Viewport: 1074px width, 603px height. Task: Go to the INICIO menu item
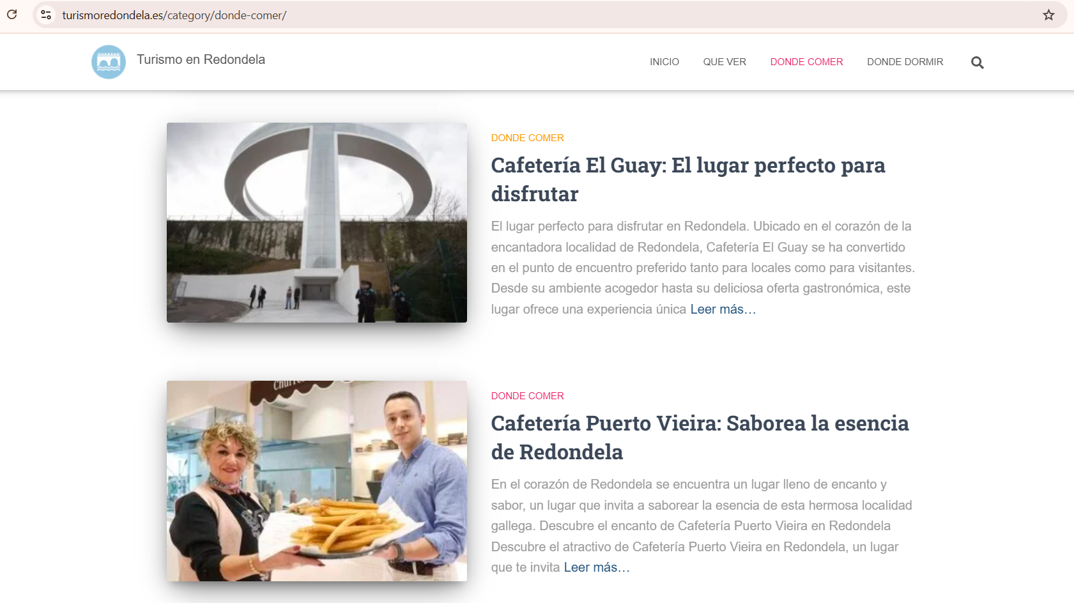664,62
